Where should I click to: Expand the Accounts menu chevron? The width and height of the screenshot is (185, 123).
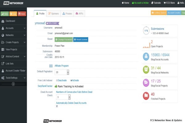(25, 28)
